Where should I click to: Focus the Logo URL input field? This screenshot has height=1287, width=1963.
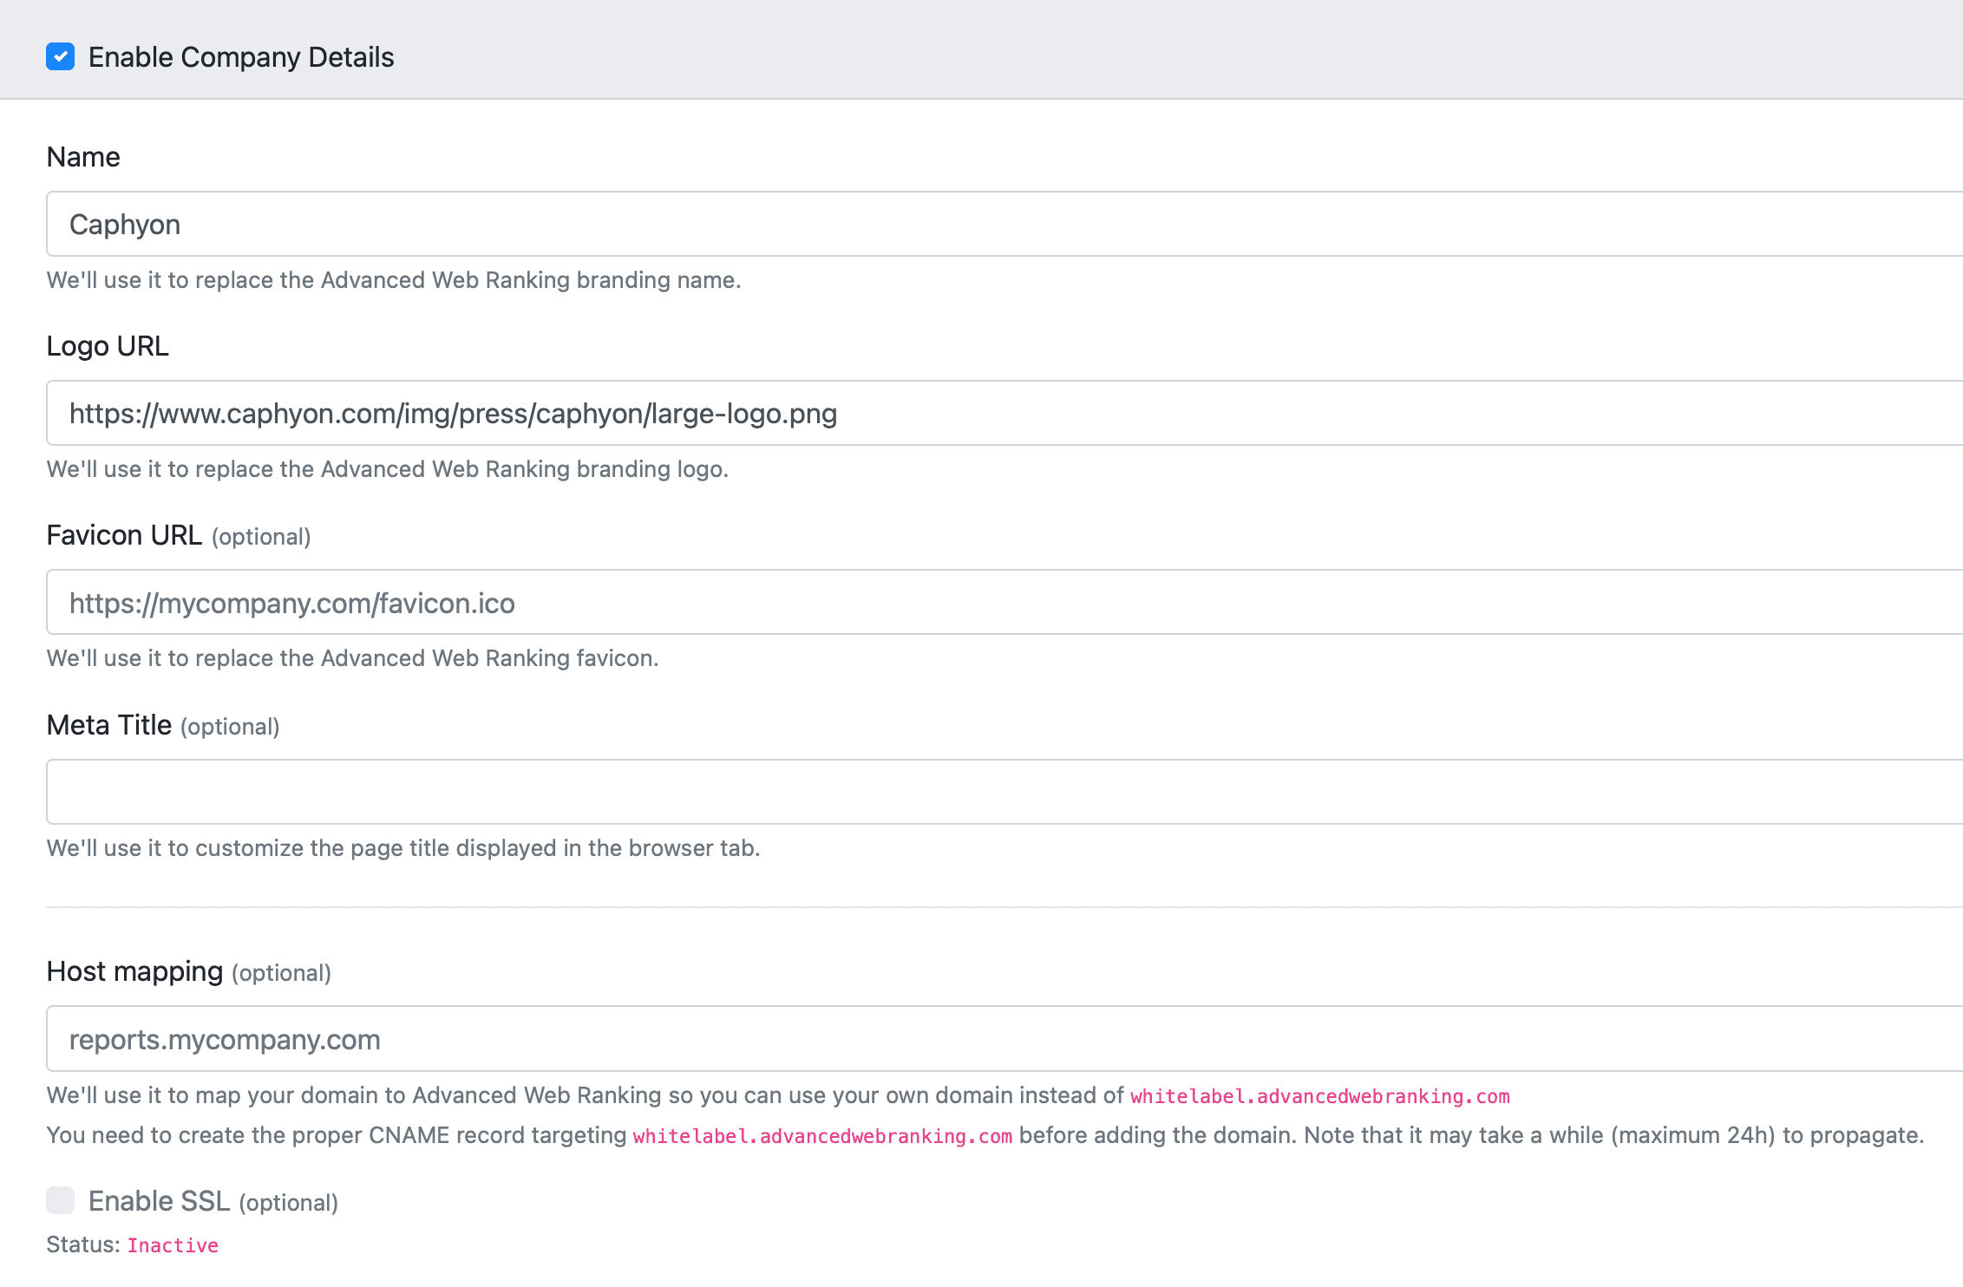(x=1004, y=413)
